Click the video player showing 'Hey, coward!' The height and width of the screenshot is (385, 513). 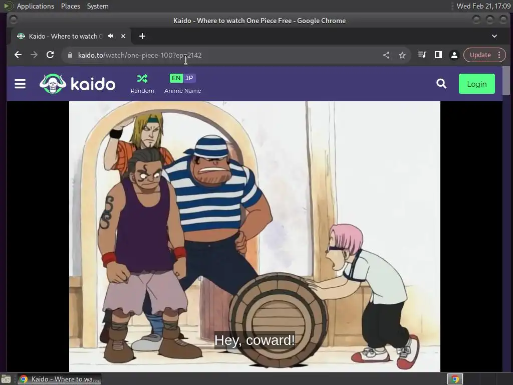point(254,237)
